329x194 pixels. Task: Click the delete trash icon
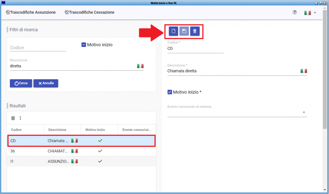pos(195,31)
